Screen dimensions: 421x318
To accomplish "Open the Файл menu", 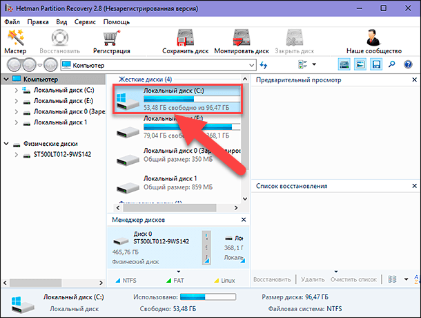I will [x=12, y=22].
